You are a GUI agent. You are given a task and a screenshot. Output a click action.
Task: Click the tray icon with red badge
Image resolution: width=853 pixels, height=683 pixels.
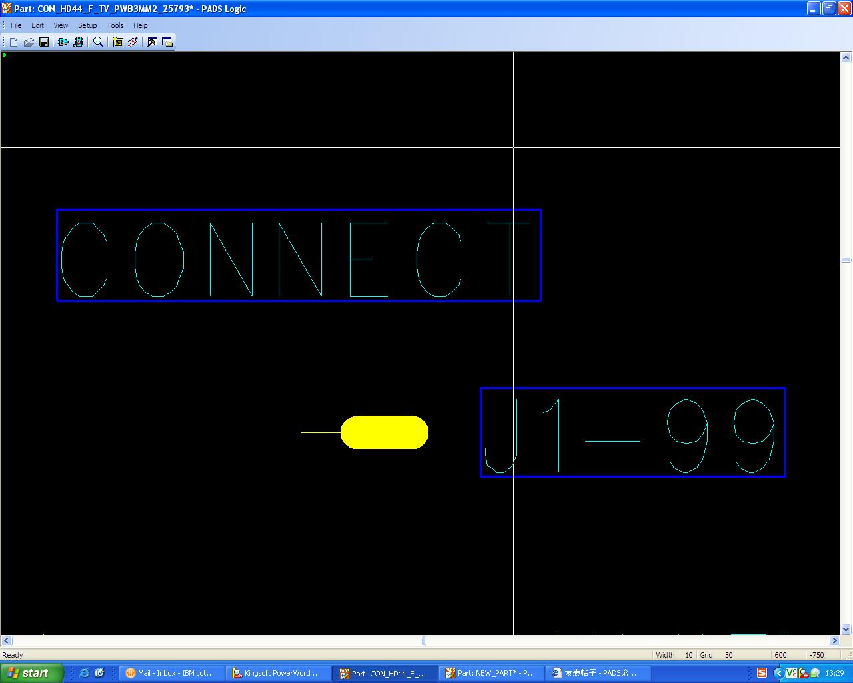(803, 673)
